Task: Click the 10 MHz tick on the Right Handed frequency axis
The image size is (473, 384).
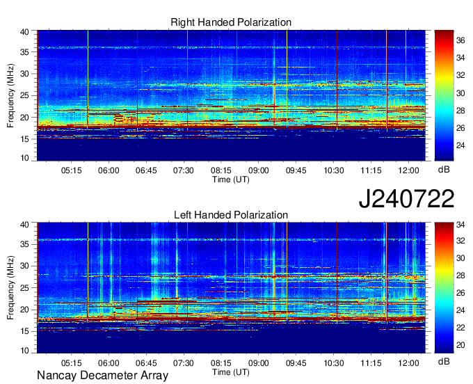Action: [x=24, y=158]
